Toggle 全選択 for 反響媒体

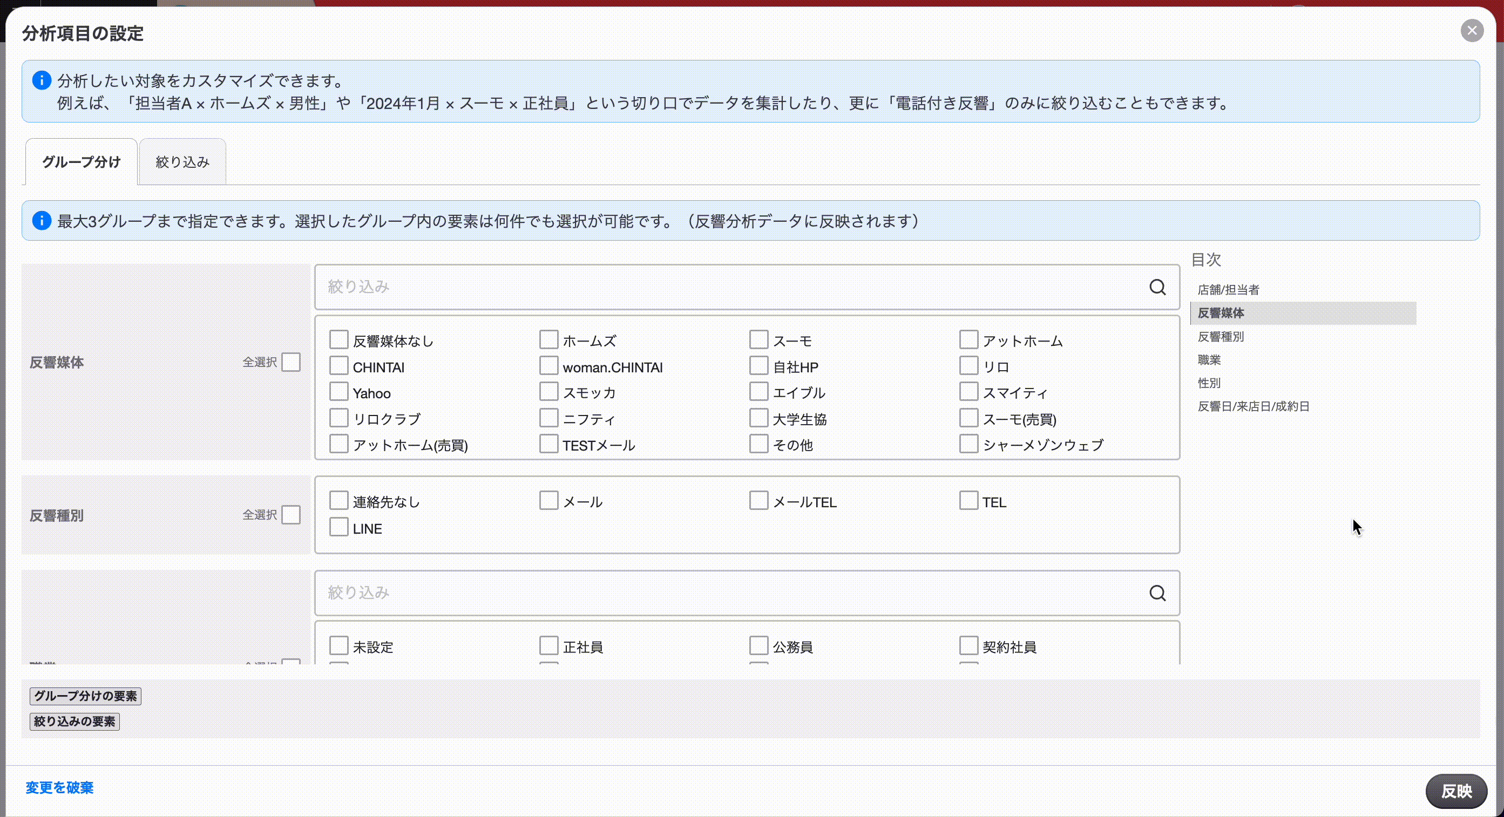[291, 363]
